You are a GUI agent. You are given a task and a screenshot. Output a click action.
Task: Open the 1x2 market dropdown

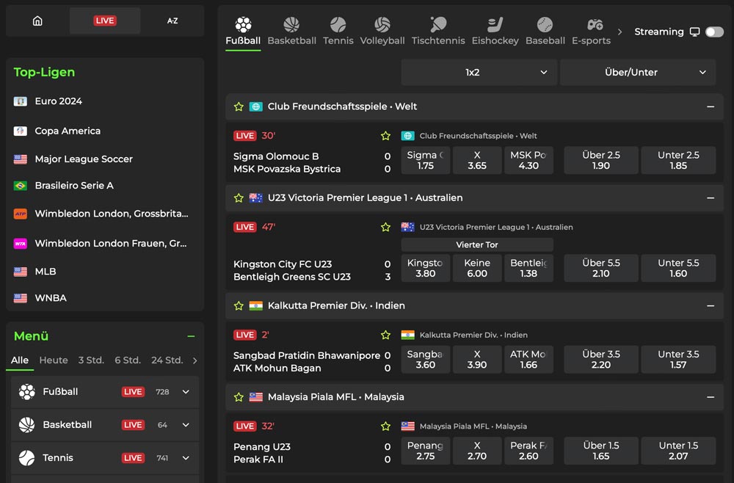click(x=479, y=73)
